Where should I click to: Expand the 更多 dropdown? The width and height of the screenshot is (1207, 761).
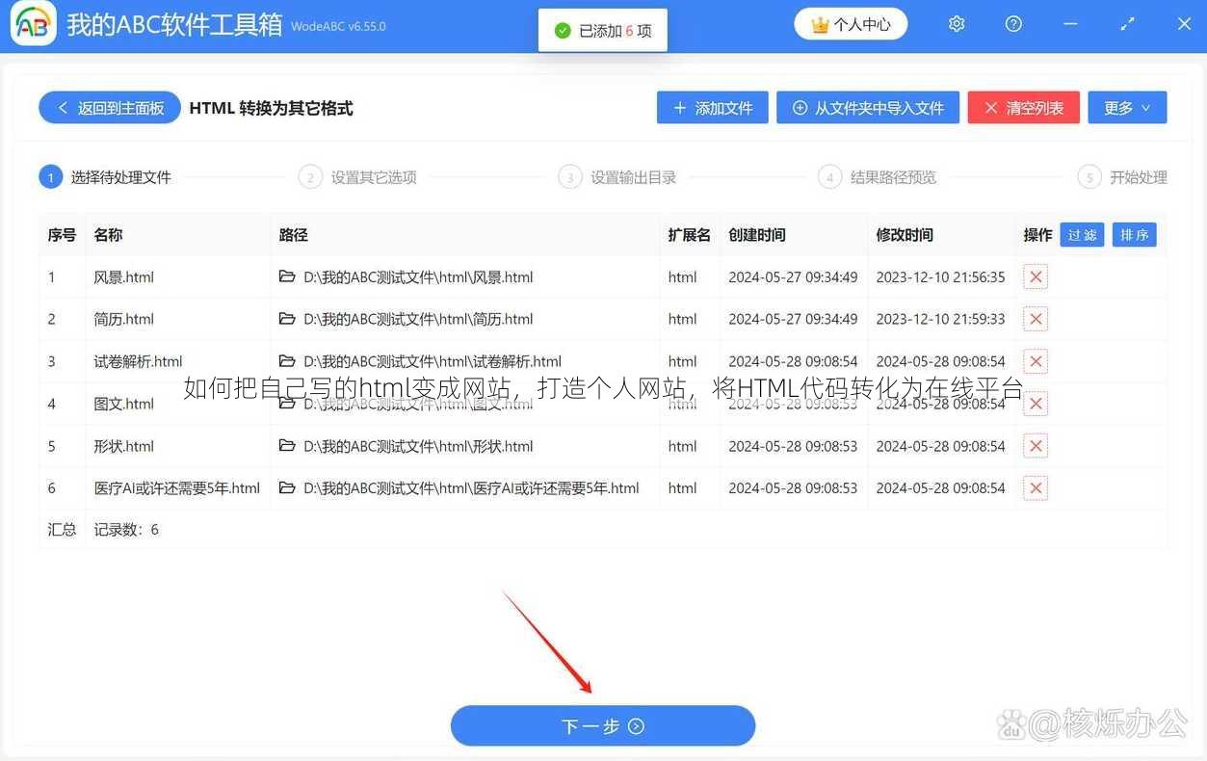1127,108
